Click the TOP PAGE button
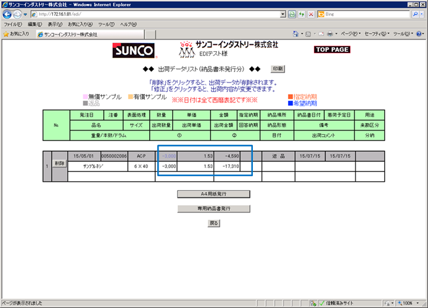Screen dimensions: 428x308 click(x=332, y=49)
